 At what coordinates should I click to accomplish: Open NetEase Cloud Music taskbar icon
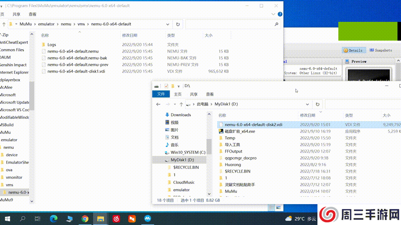tap(116, 218)
